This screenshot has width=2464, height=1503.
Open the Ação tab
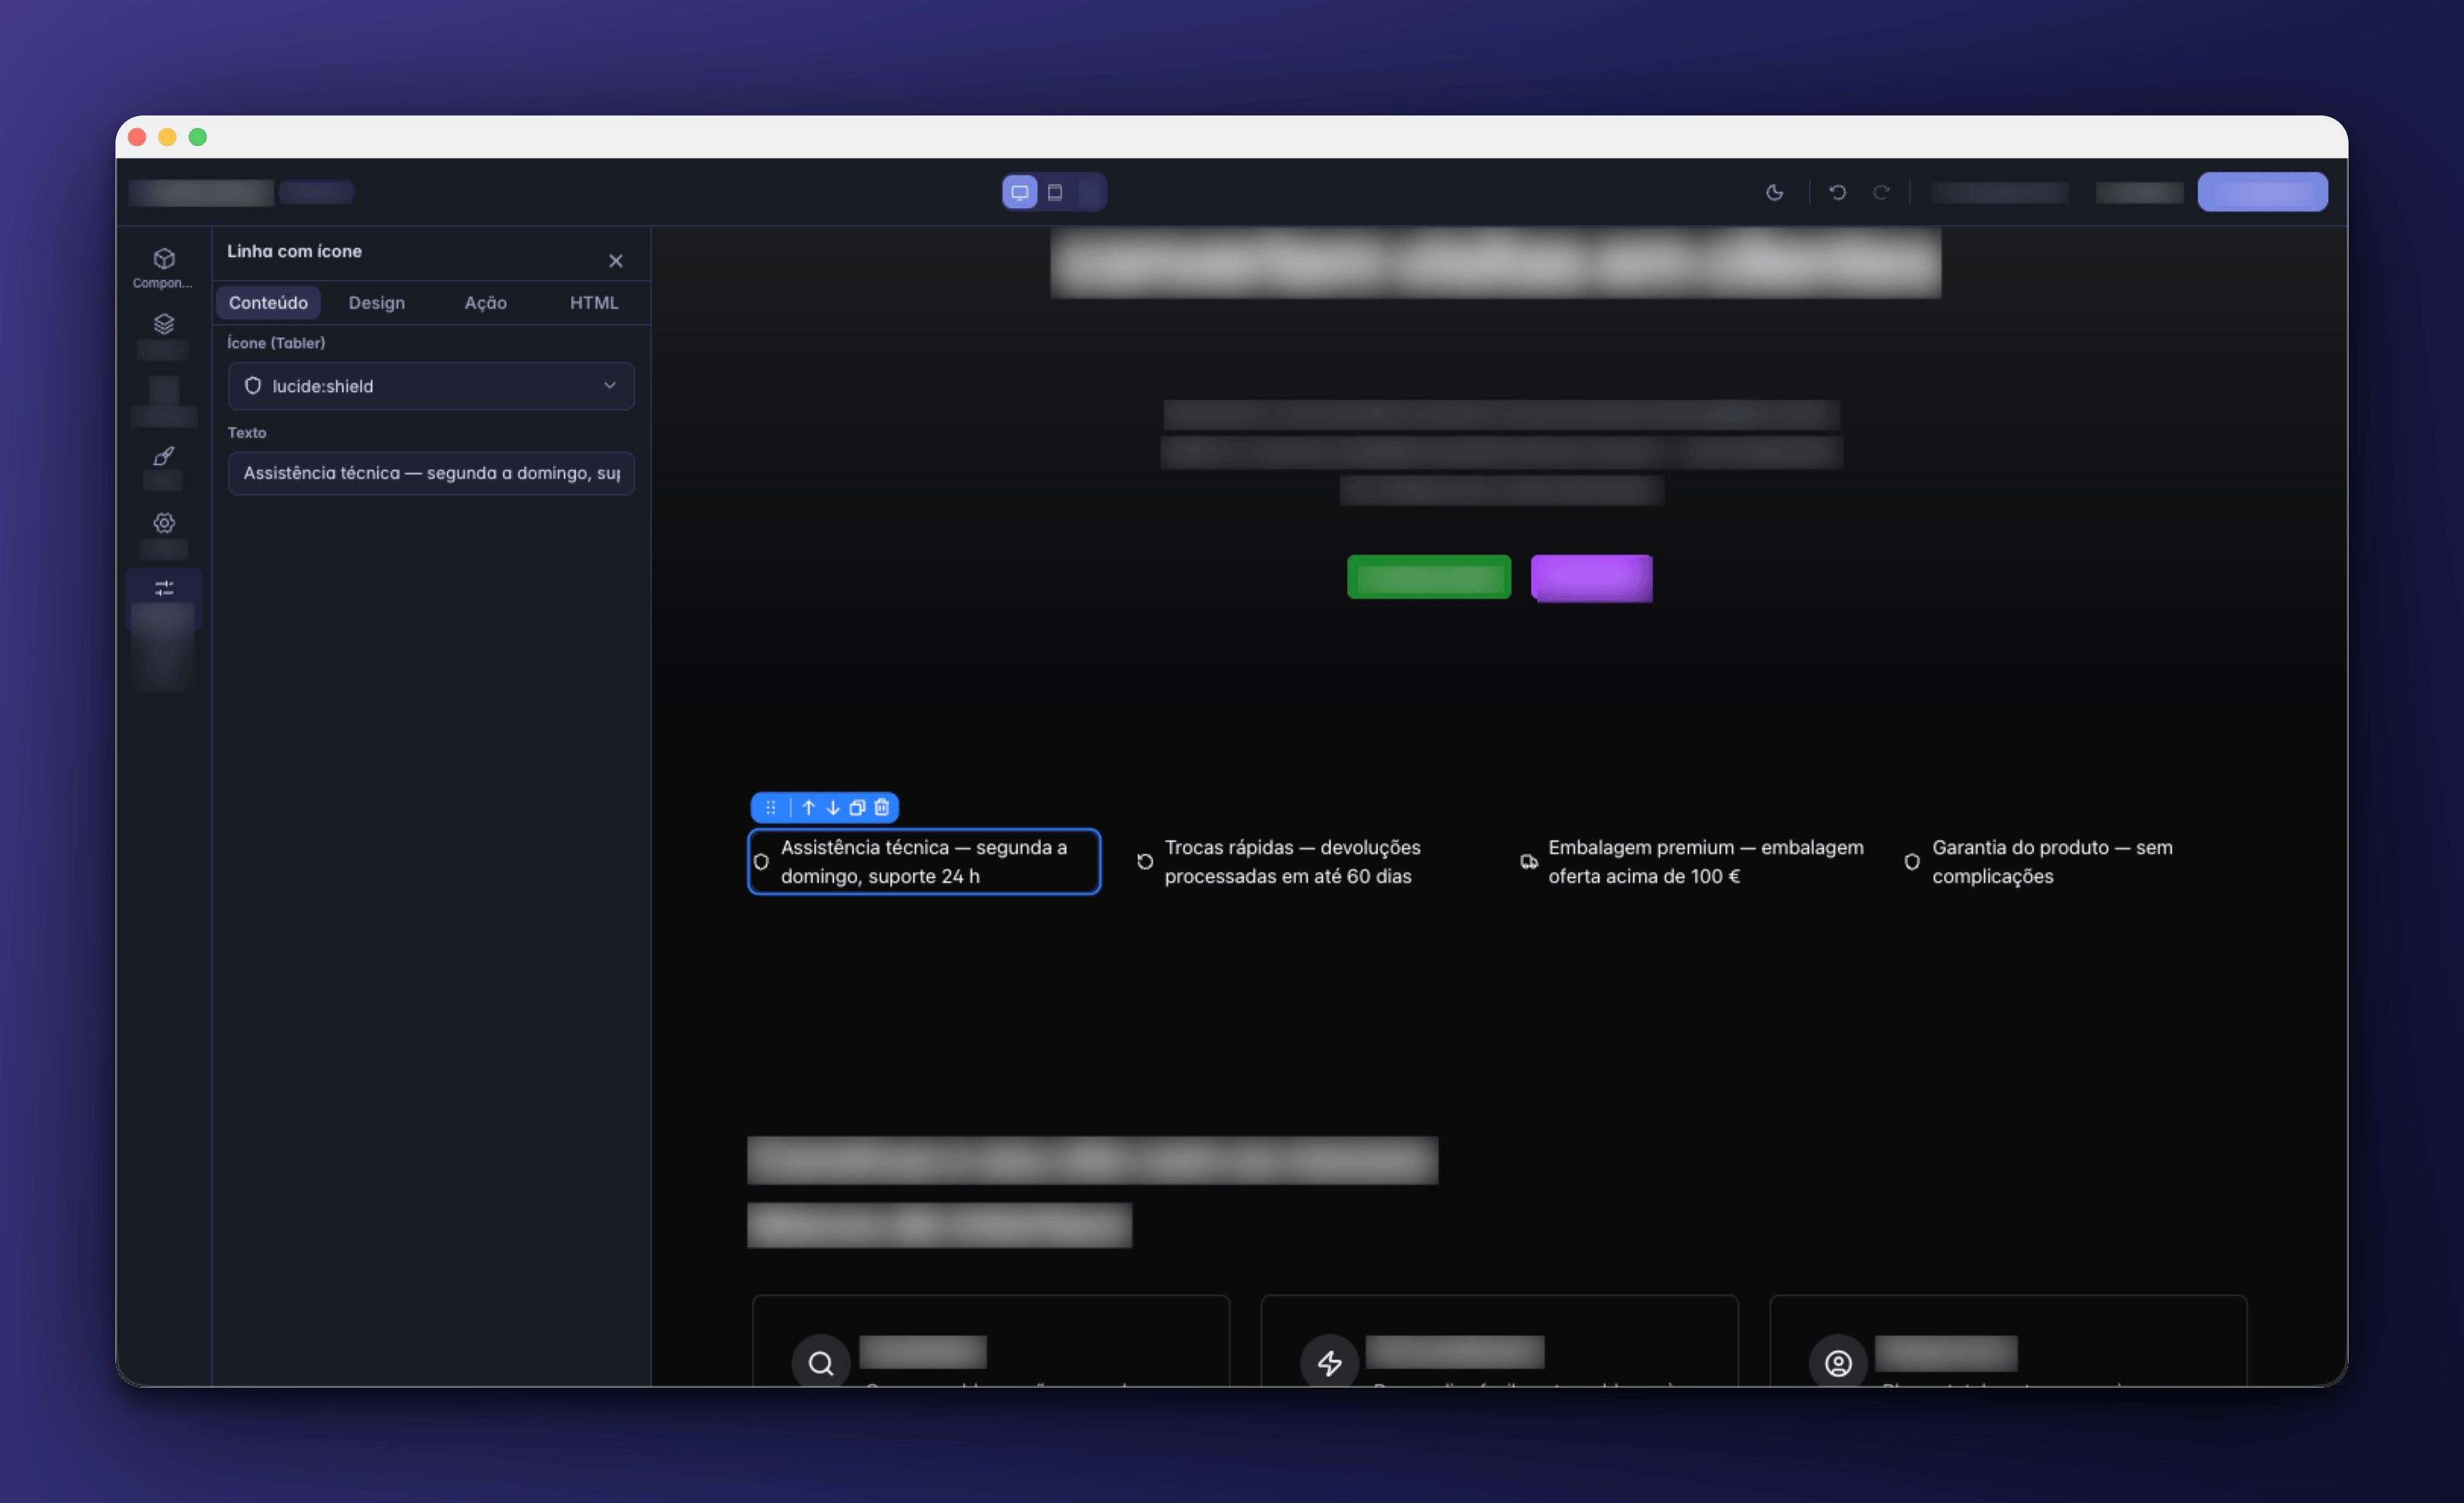(x=486, y=302)
